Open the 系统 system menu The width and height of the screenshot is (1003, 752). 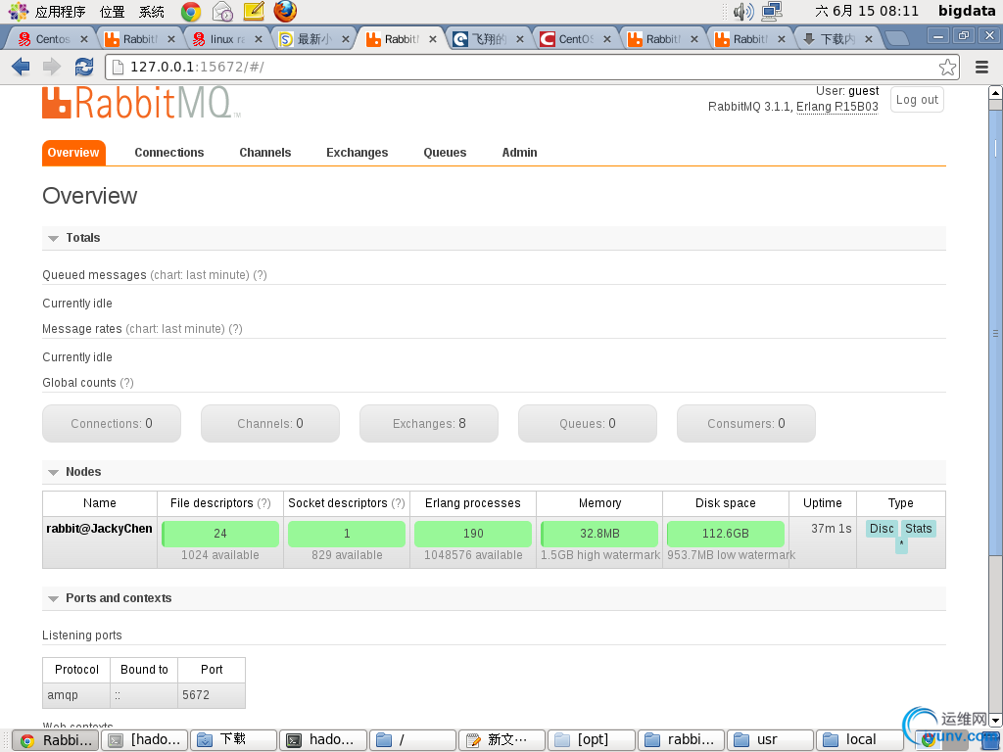[152, 11]
